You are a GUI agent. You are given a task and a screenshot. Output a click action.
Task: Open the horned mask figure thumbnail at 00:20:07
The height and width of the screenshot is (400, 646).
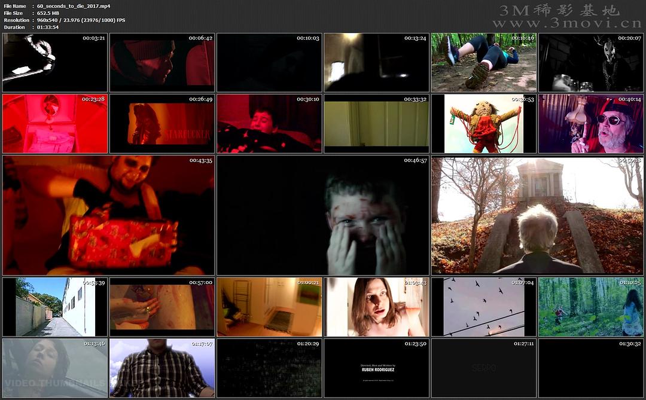pos(591,63)
